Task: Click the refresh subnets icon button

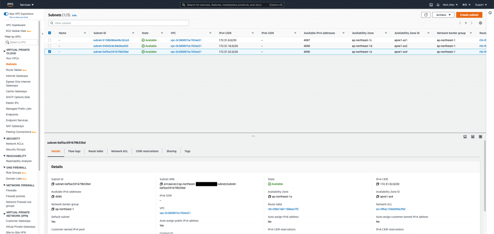Action: (425, 15)
